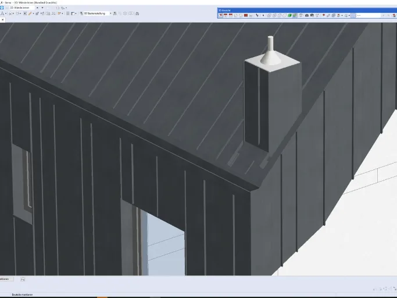Viewport: 397px width, 298px height.
Task: Click the solid red square icon in 3D Ansicht
Action: click(x=246, y=16)
